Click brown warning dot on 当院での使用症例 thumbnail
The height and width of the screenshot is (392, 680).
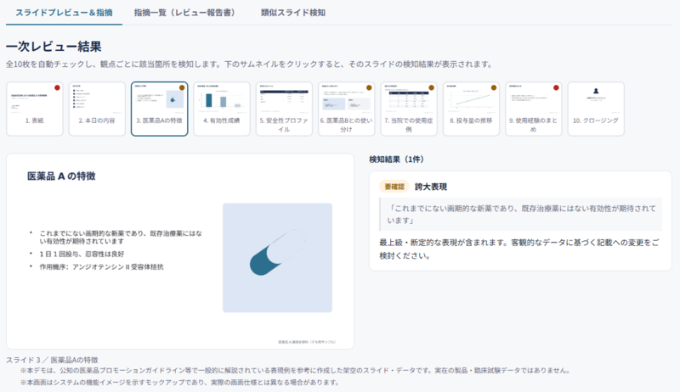click(432, 88)
